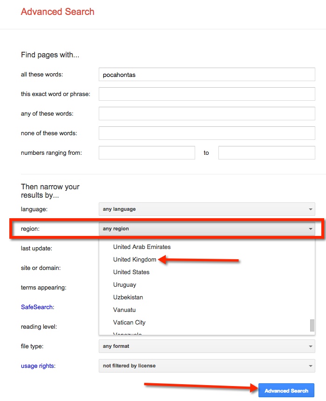Open the SafeSearch link
The height and width of the screenshot is (401, 326).
coord(37,307)
